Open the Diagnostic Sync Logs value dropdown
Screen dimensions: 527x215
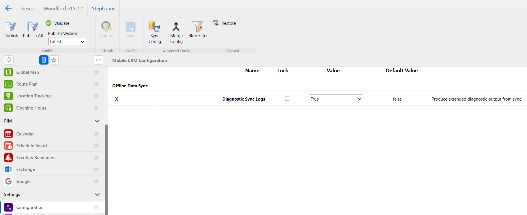(x=336, y=99)
